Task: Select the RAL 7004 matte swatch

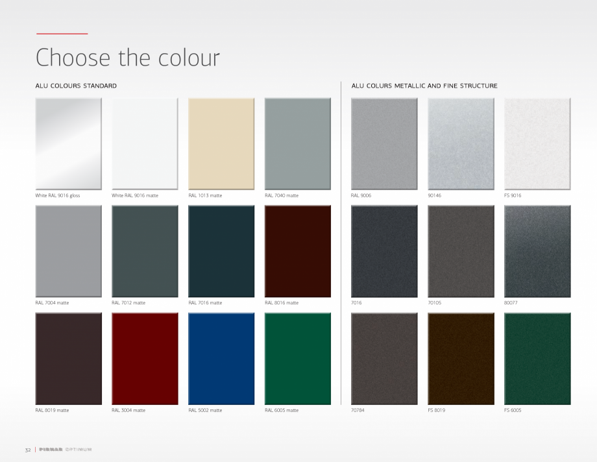Action: (x=68, y=251)
